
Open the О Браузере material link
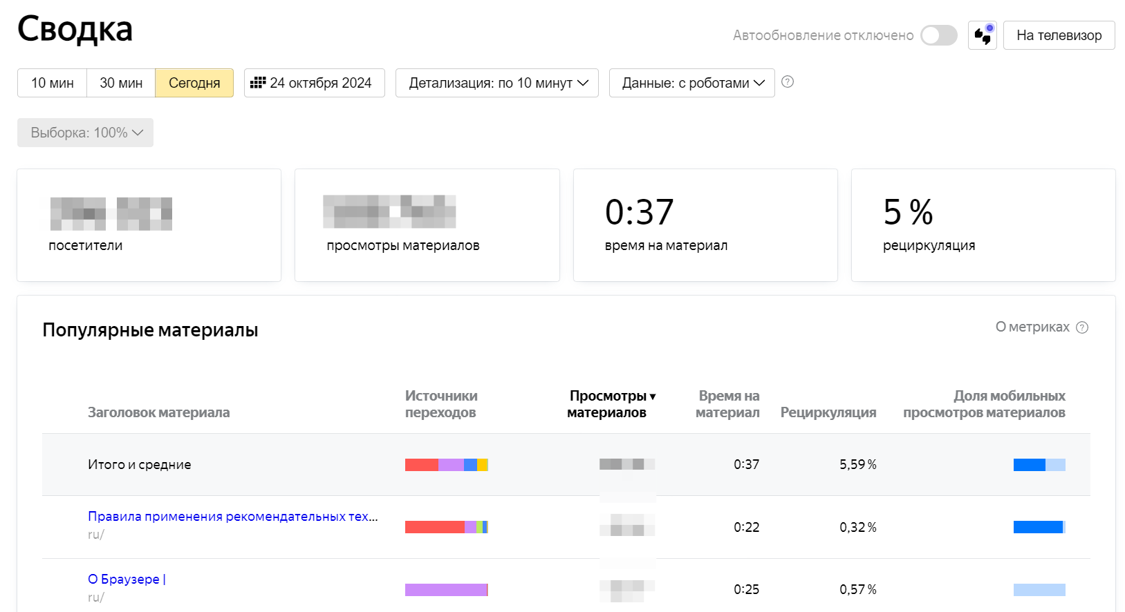click(x=127, y=579)
